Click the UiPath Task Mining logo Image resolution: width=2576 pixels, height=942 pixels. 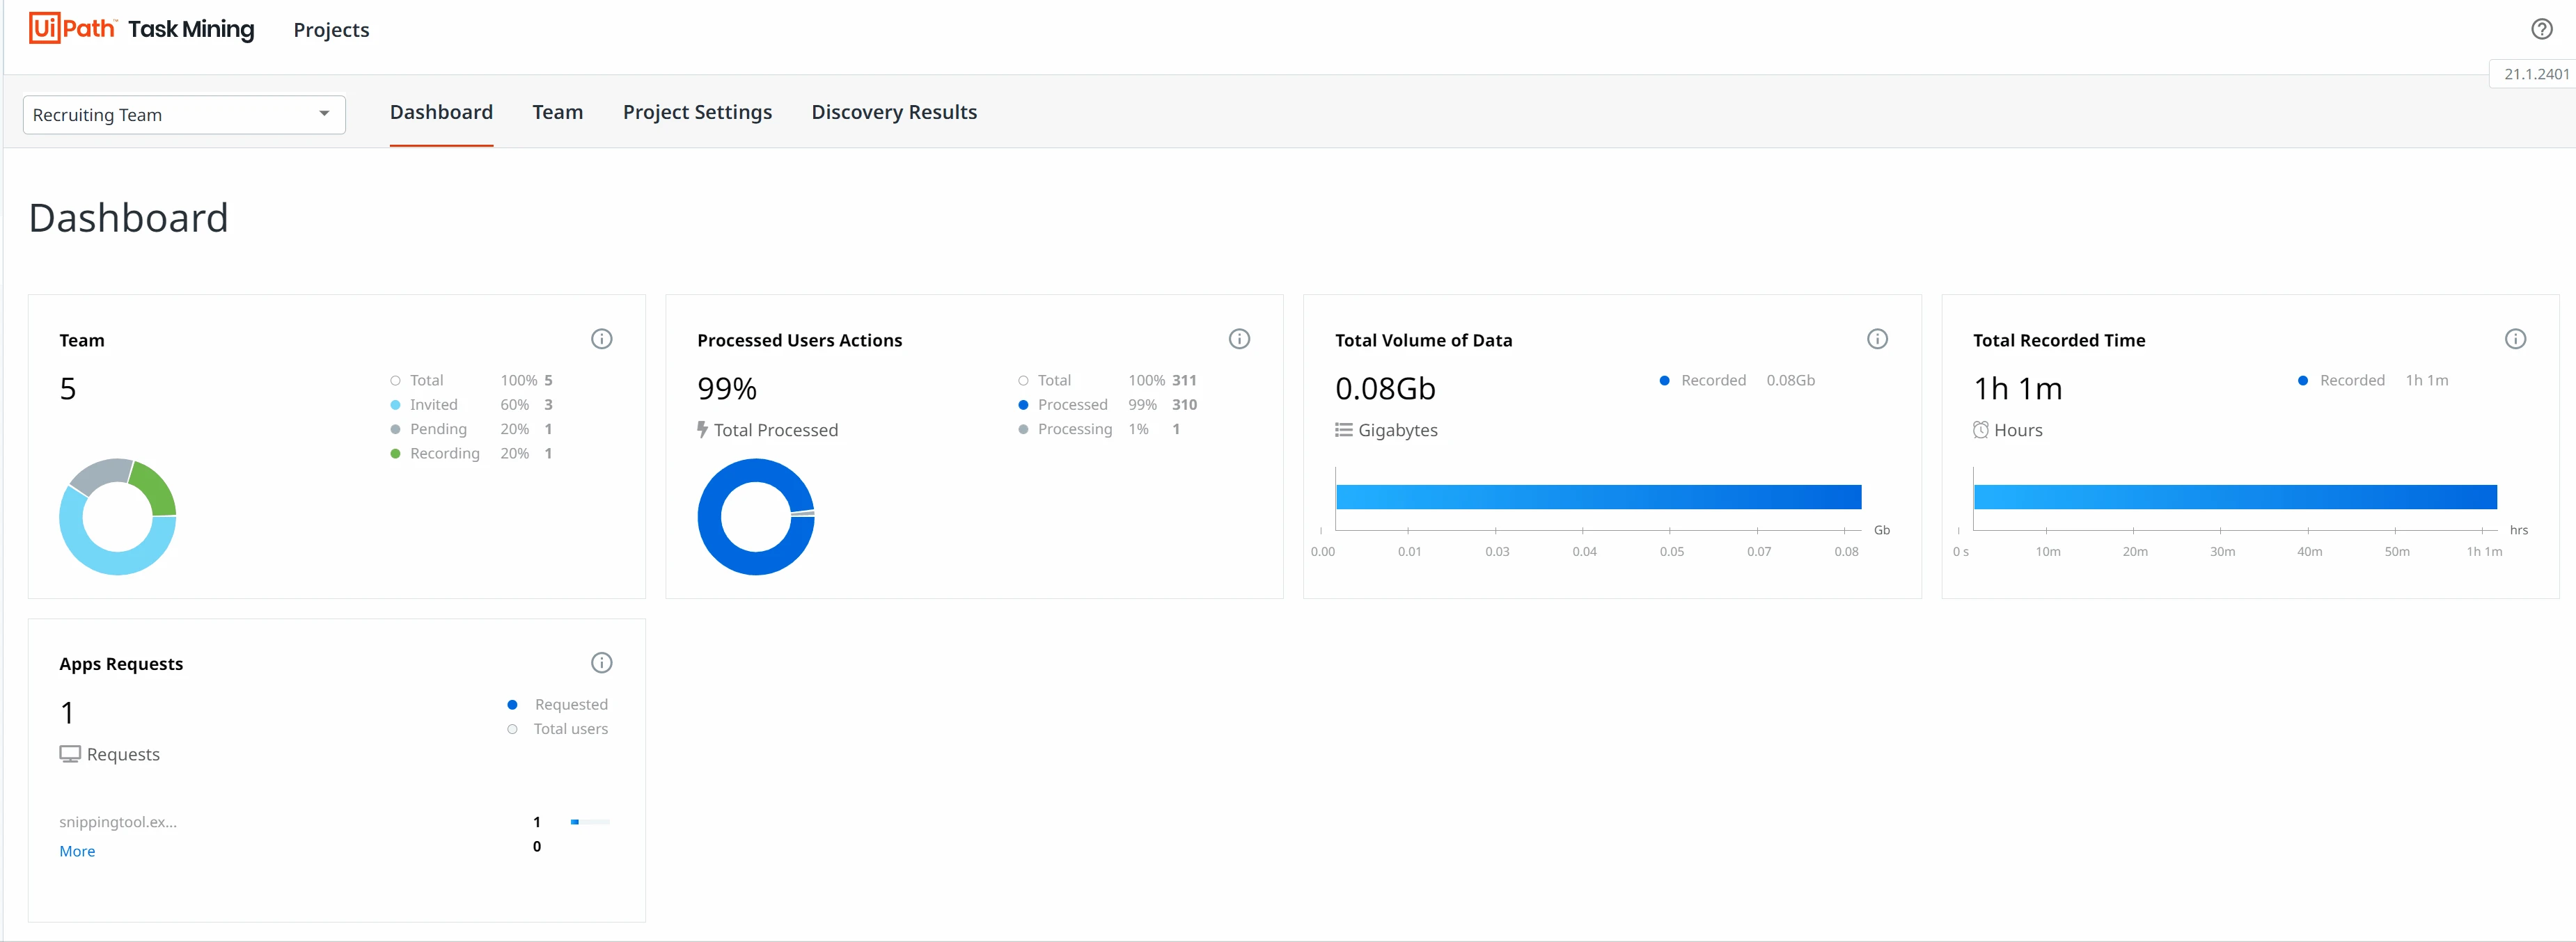tap(142, 29)
